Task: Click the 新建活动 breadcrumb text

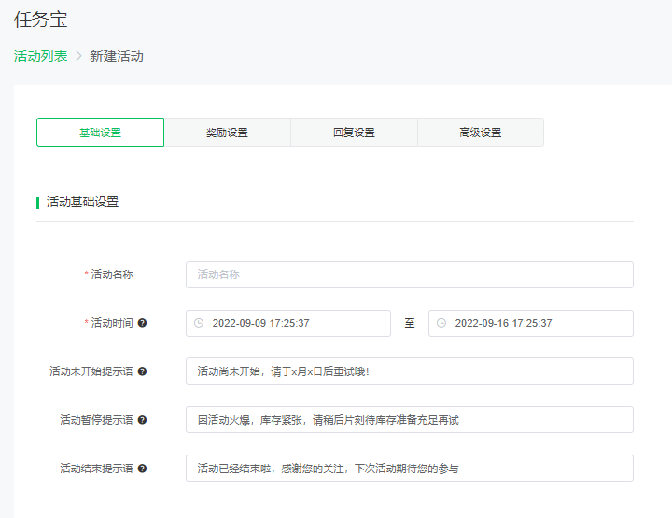Action: pyautogui.click(x=117, y=56)
